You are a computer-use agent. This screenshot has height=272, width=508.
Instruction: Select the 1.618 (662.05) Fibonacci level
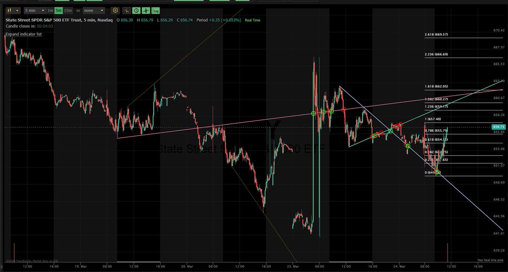[x=436, y=86]
